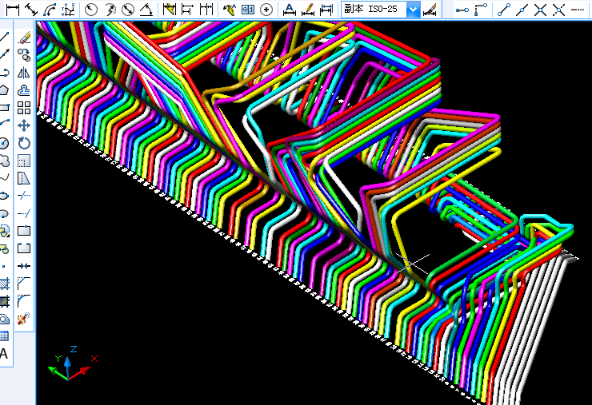This screenshot has width=592, height=405.
Task: Select the Diameter dimension tool
Action: 128,9
